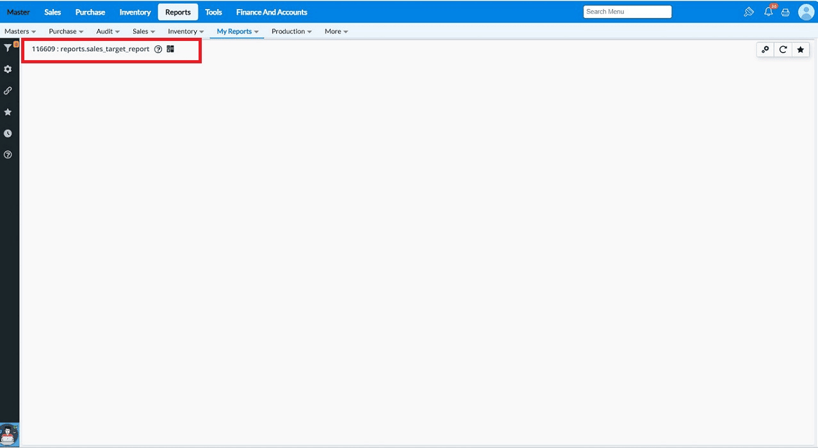Switch to the Master tab
The height and width of the screenshot is (448, 818).
coord(19,12)
